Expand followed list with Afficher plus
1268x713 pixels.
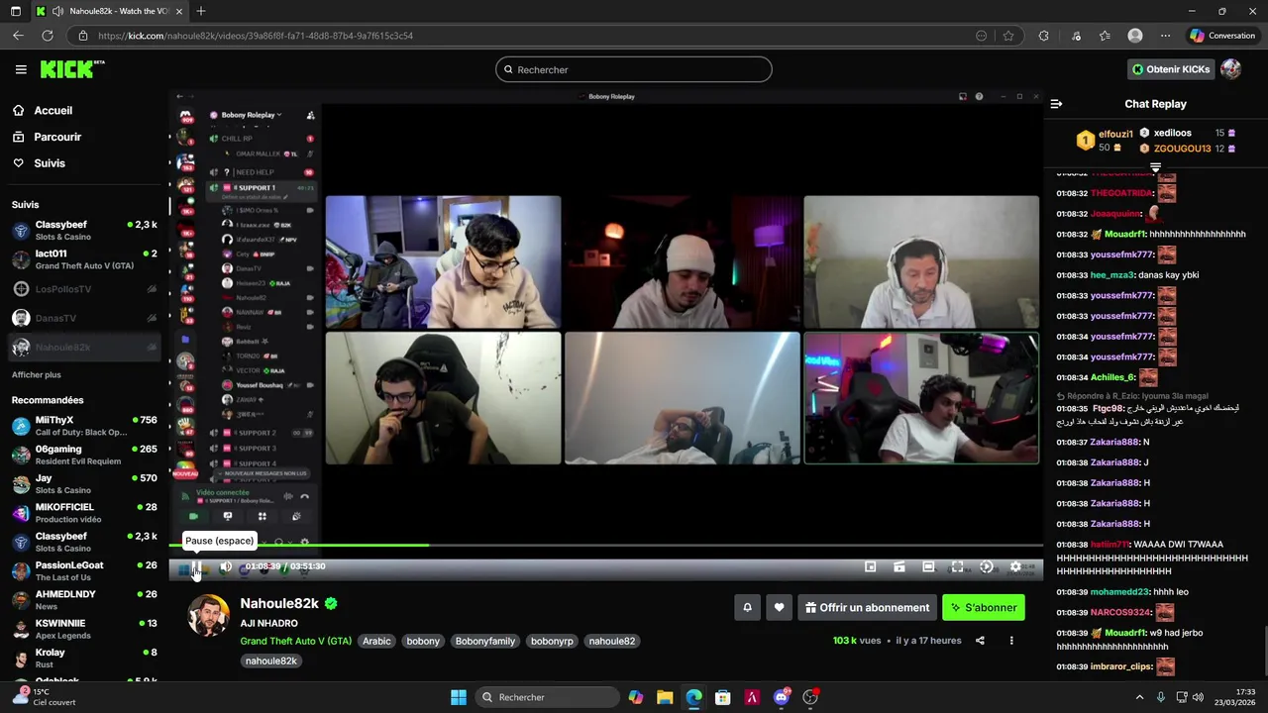(x=37, y=374)
